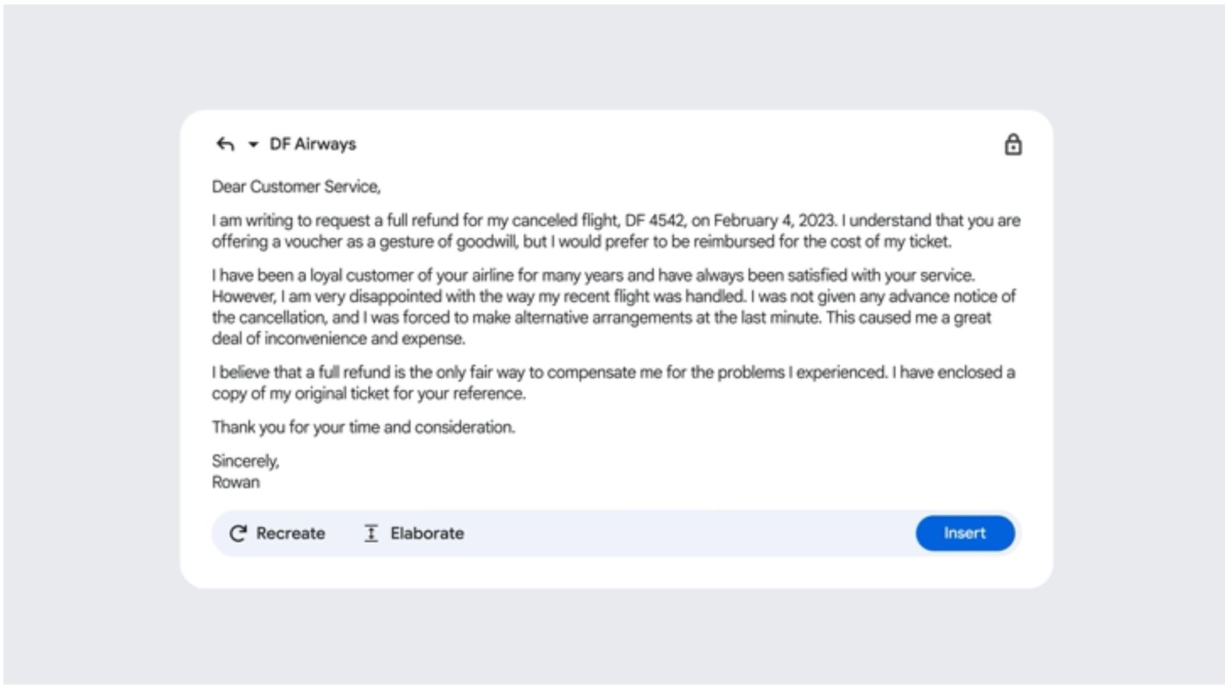Viewport: 1225px width, 689px height.
Task: Insert the generated draft into email
Action: pos(965,533)
